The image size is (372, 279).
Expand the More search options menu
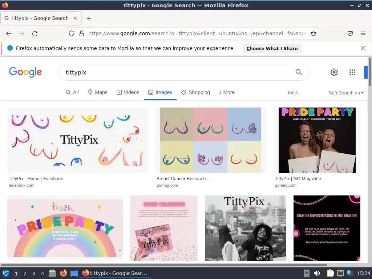coord(227,92)
